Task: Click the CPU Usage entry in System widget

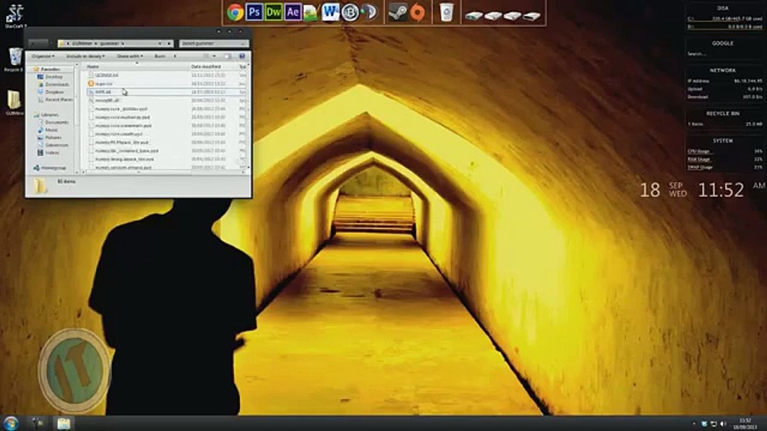Action: pos(724,151)
